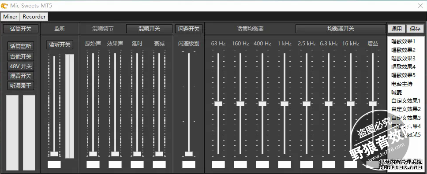Click the 效果声 effect sound slider handle

115,154
